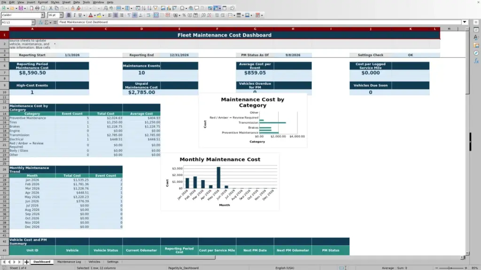Click the formula input line

(259, 22)
